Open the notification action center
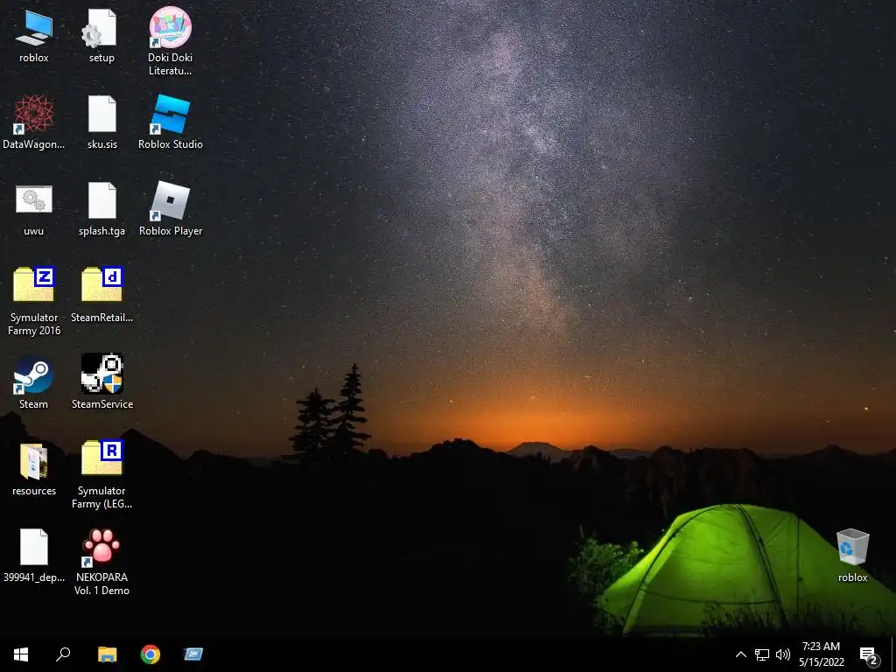 pyautogui.click(x=869, y=654)
